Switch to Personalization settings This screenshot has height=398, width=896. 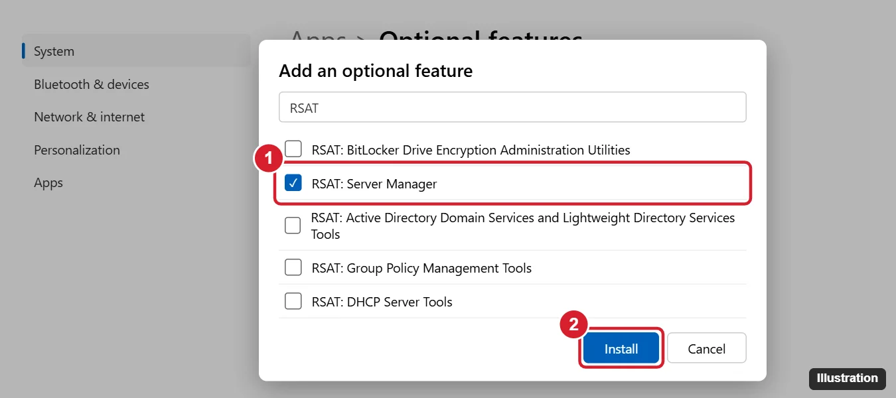tap(77, 150)
